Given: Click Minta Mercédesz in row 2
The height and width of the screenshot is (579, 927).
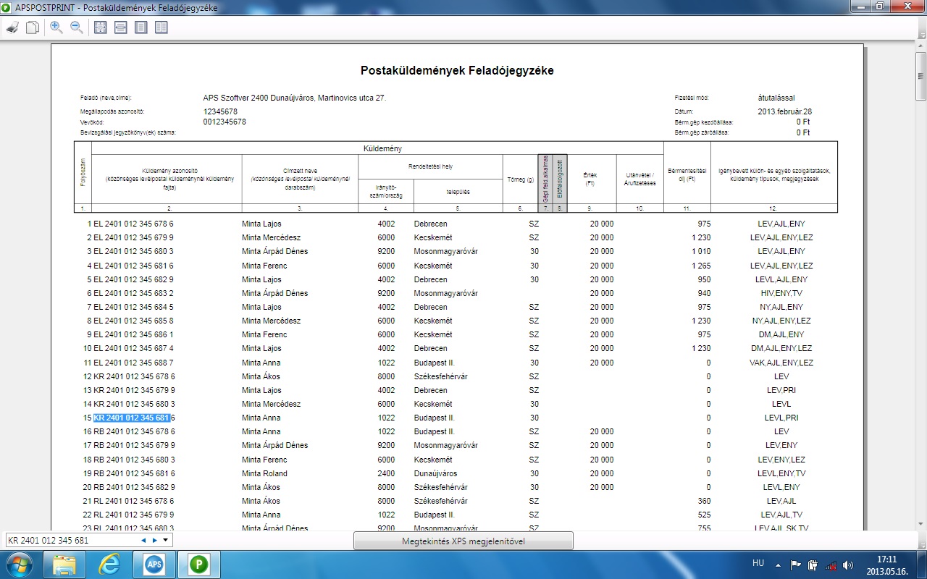Looking at the screenshot, I should click(x=272, y=237).
